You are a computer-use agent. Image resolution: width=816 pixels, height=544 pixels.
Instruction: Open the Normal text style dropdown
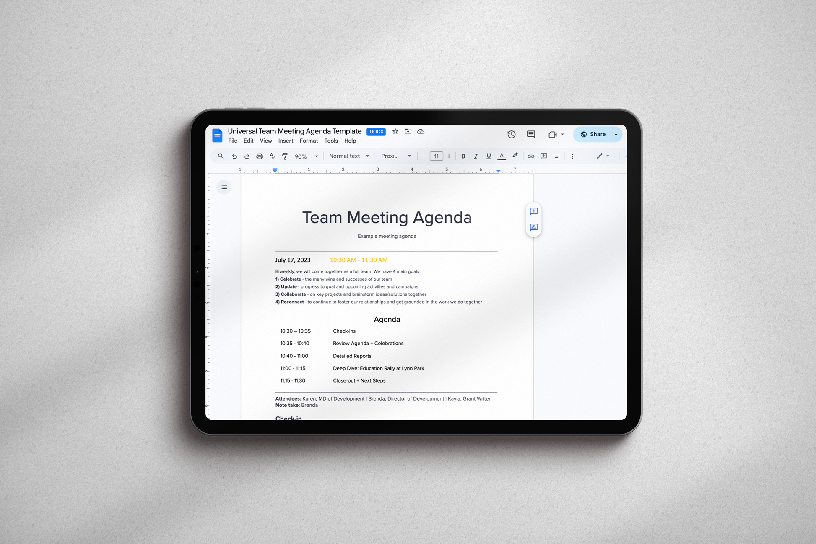[349, 156]
